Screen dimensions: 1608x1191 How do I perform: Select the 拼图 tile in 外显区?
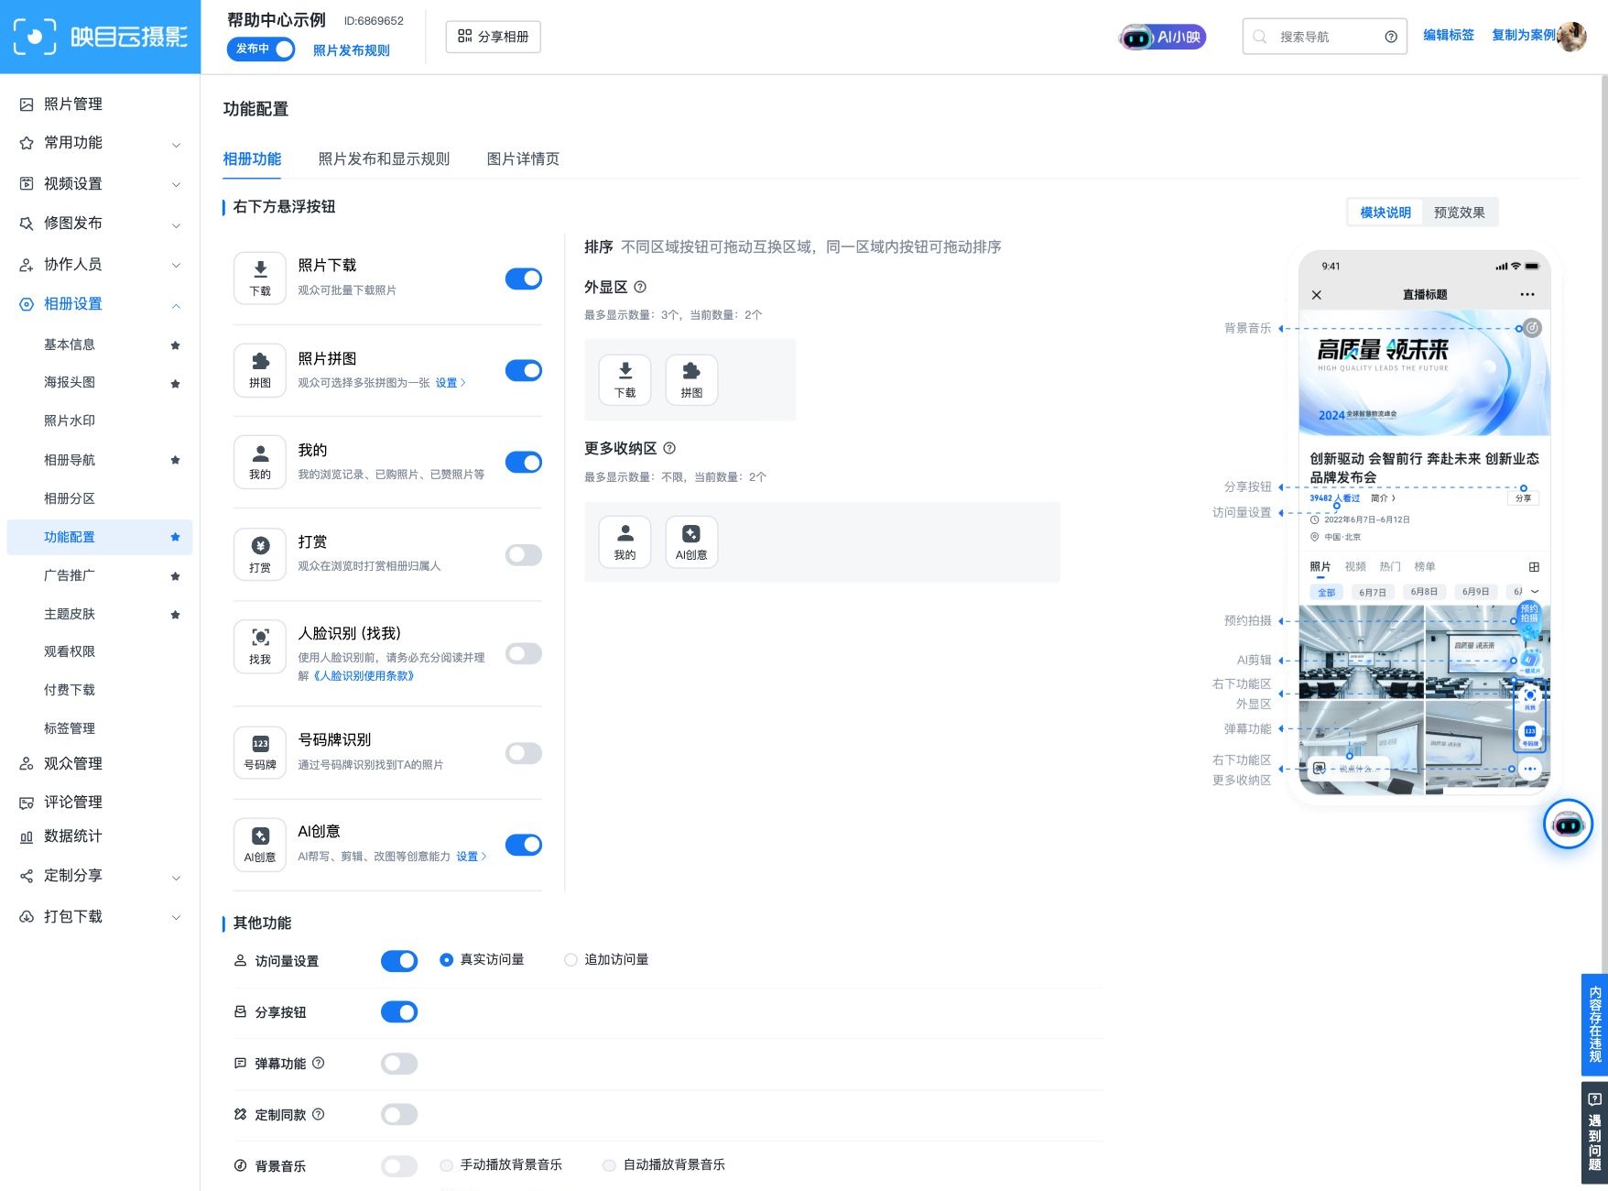(691, 380)
